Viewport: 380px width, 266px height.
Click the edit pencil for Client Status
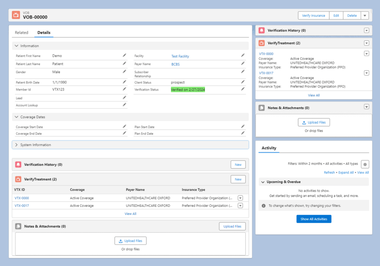click(x=243, y=82)
